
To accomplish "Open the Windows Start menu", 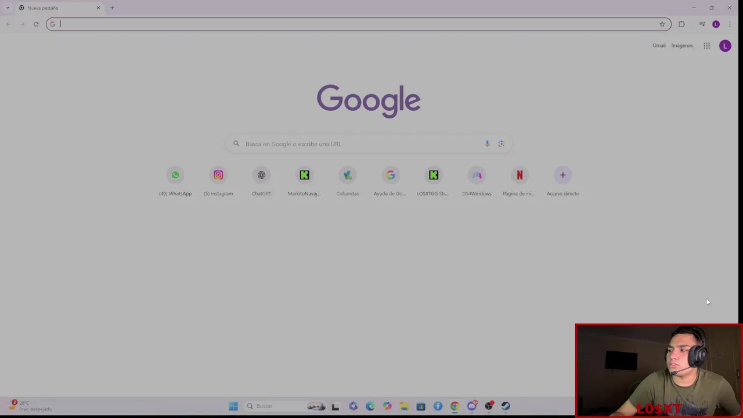I will (233, 406).
